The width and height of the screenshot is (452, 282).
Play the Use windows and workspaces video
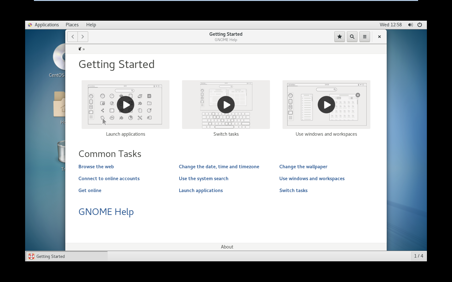pos(326,105)
